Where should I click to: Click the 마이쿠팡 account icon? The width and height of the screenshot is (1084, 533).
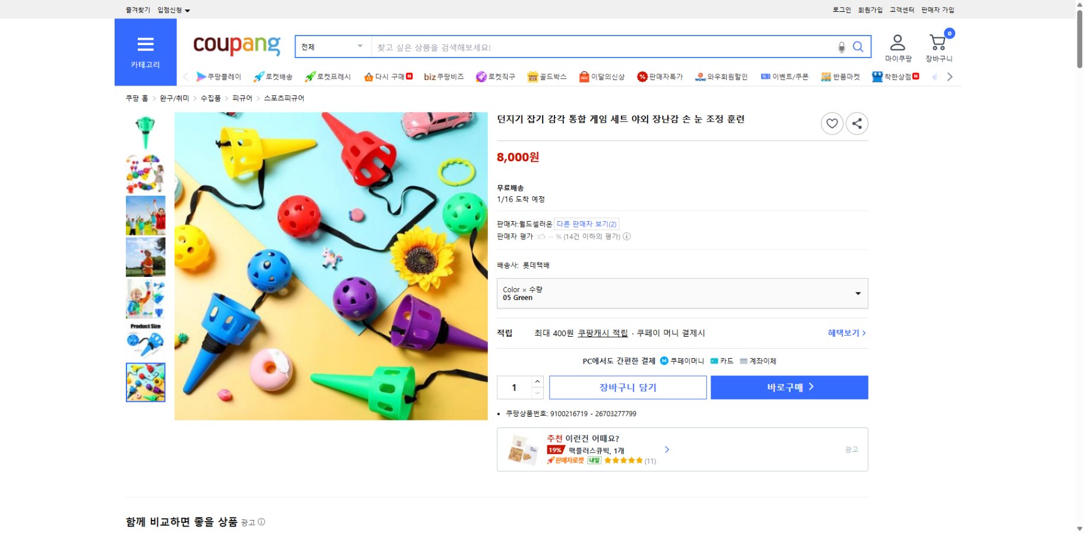[x=897, y=44]
